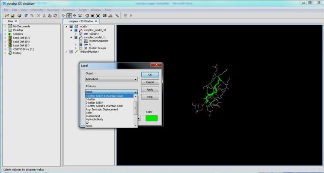Expand the My Documents folder node
The height and width of the screenshot is (173, 324).
pos(5,26)
